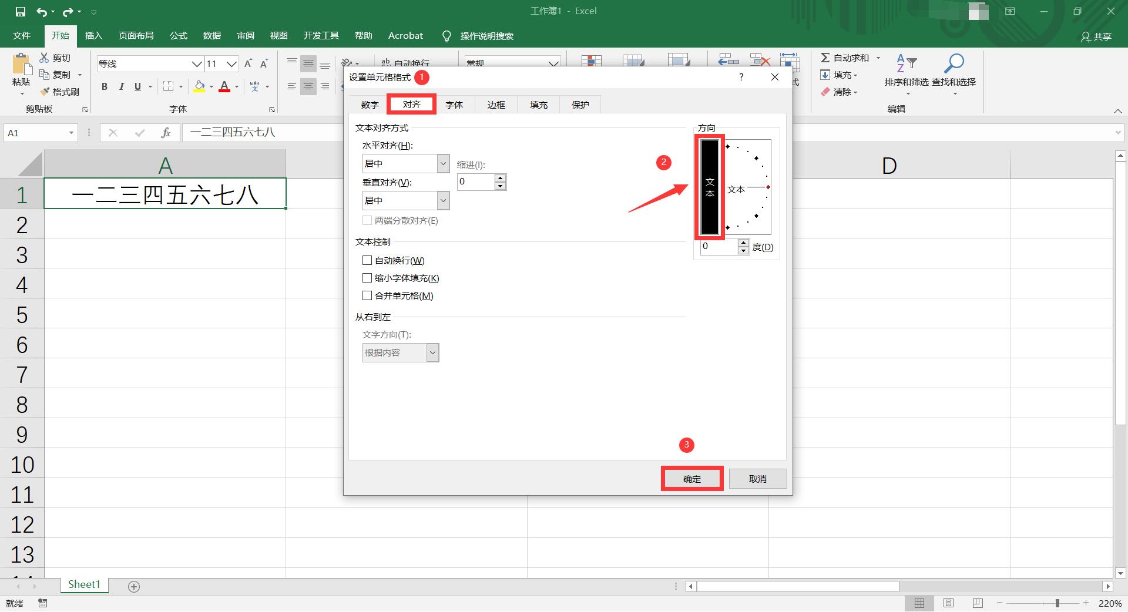Screen dimensions: 1128x612
Task: Enable the 缩小字体填充 shrink to fit checkbox
Action: pos(367,278)
